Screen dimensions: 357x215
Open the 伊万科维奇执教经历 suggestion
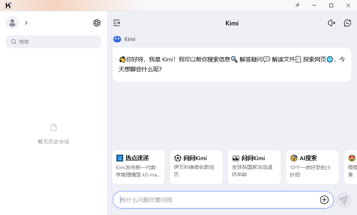click(196, 167)
